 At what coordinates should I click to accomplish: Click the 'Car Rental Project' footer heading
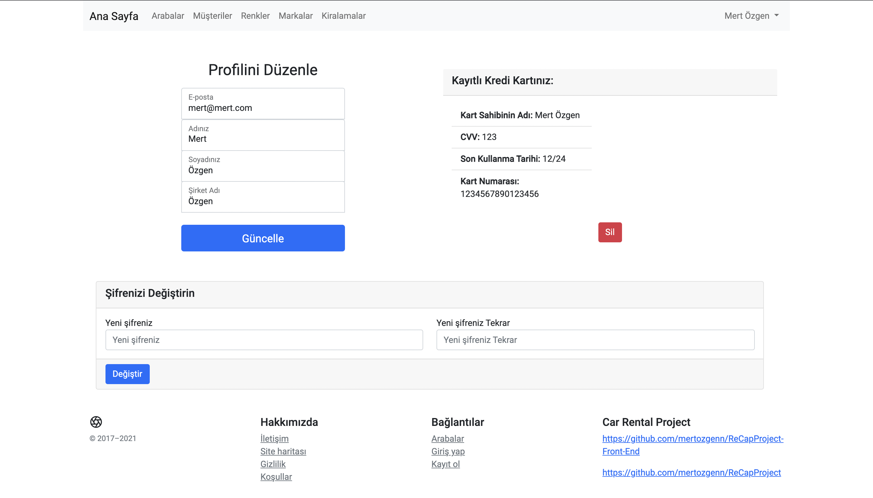click(x=646, y=422)
